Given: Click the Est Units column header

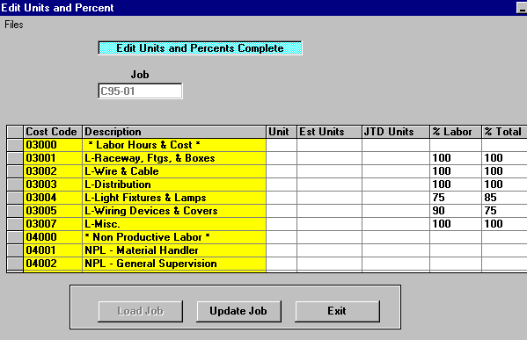Looking at the screenshot, I should (x=329, y=132).
